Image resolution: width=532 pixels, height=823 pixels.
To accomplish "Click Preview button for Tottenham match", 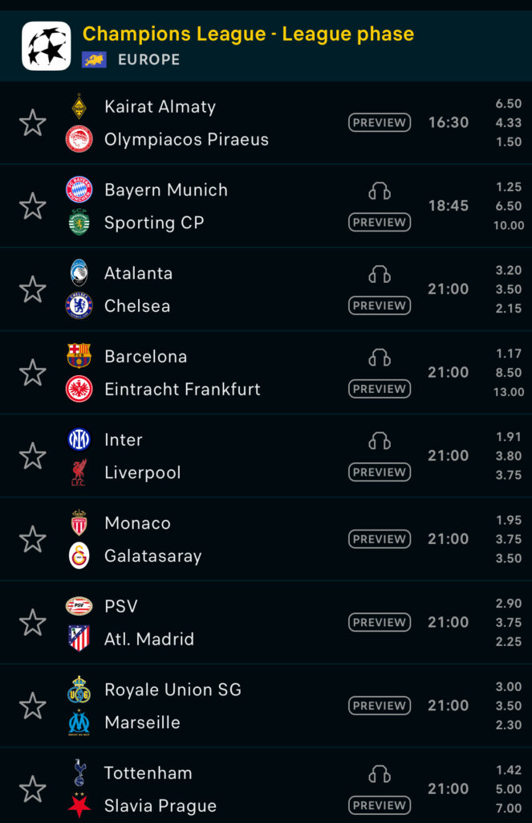I will [x=380, y=805].
